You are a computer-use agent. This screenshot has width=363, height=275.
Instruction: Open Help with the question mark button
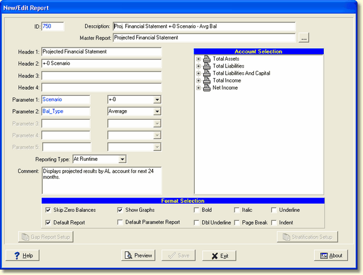point(24,255)
